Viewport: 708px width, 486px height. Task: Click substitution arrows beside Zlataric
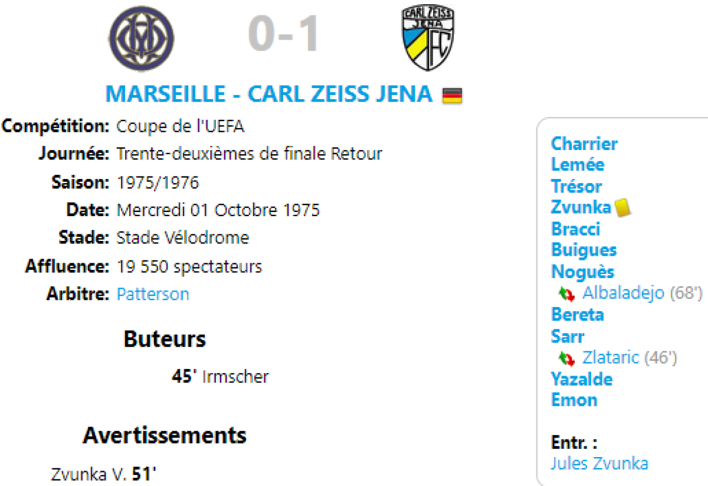(x=566, y=358)
